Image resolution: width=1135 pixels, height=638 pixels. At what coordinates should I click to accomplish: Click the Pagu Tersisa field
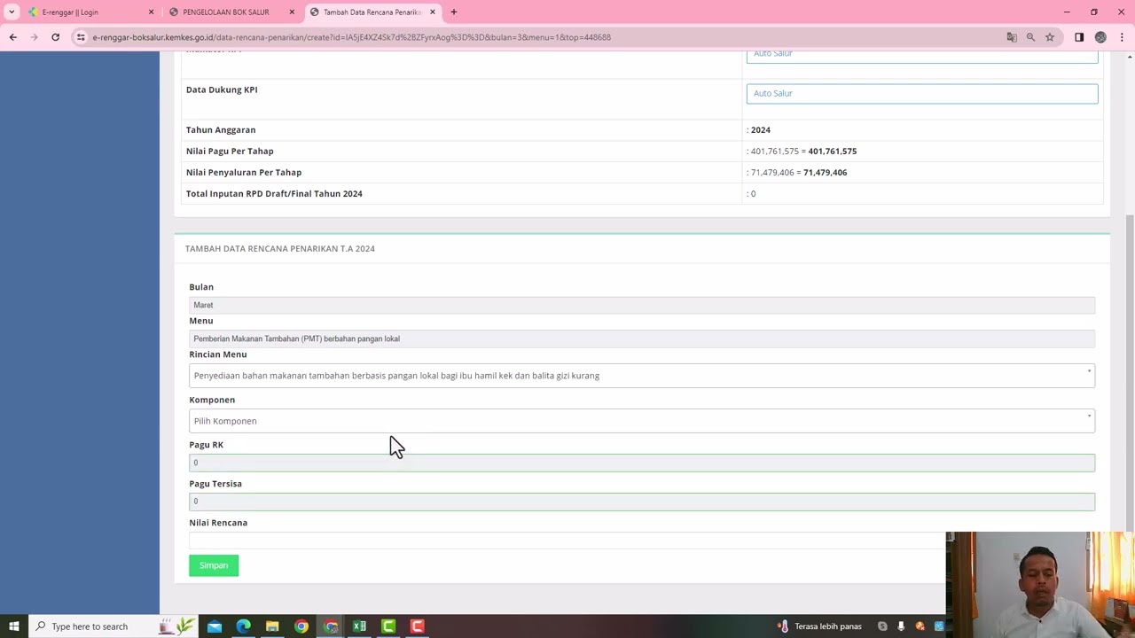[x=642, y=502]
